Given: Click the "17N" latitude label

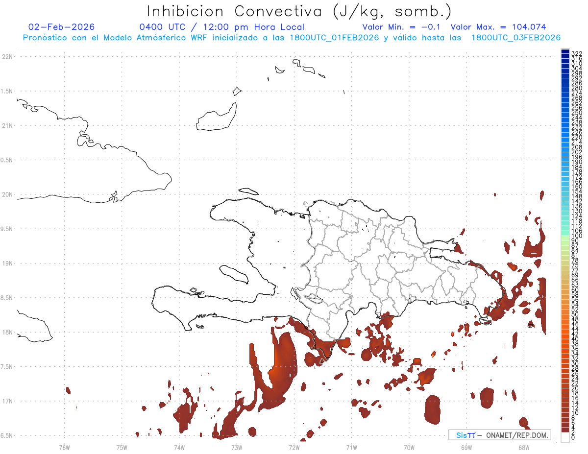Looking at the screenshot, I should pyautogui.click(x=7, y=401).
